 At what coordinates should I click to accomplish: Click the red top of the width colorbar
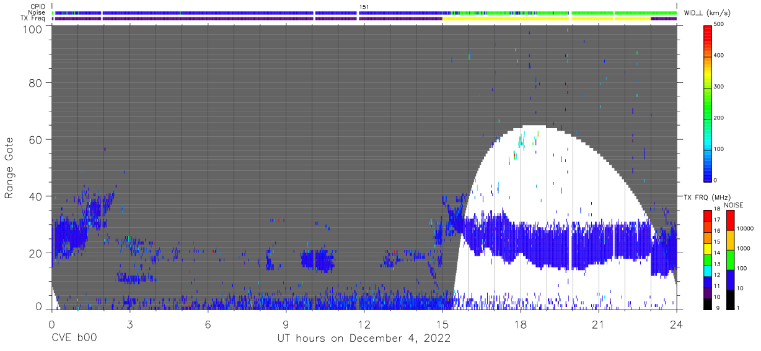[x=708, y=31]
